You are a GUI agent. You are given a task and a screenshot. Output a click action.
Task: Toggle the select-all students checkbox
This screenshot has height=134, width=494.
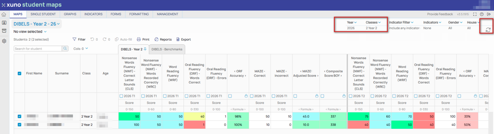[x=19, y=73]
